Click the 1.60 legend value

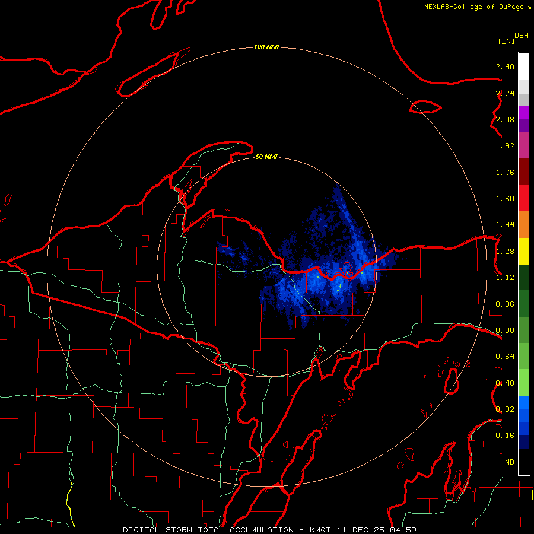point(505,199)
